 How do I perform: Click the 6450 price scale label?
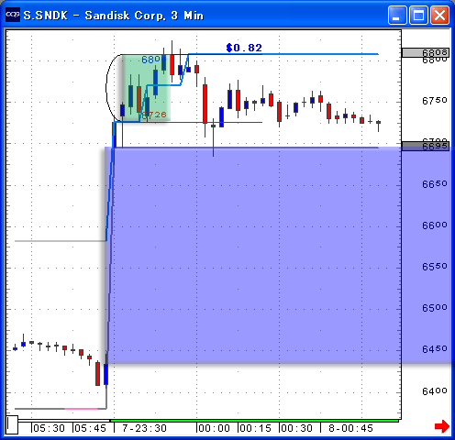click(435, 349)
